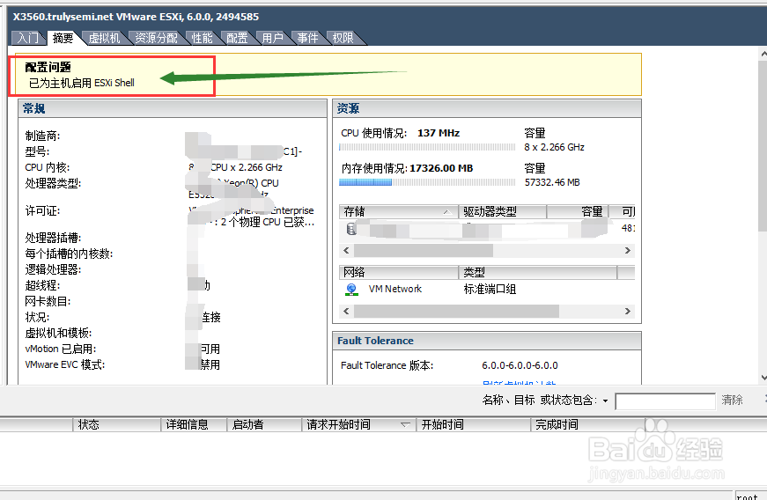The image size is (767, 500).
Task: Click the 资源 panel header
Action: [487, 108]
